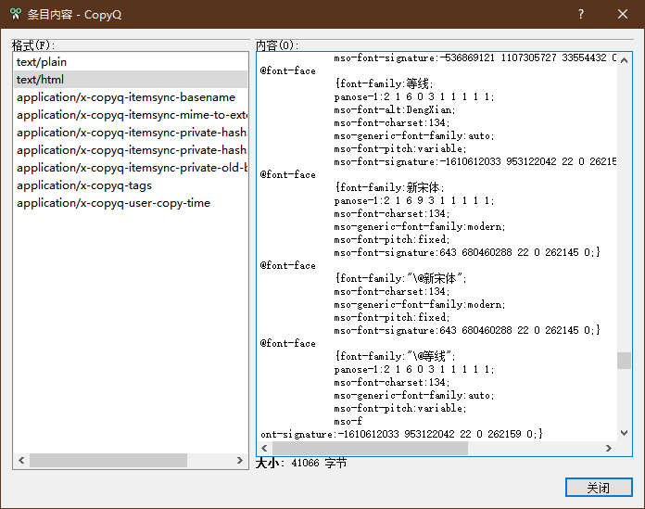Select application/x-copyq-itemsync-mime-to-ext format
The image size is (645, 509).
pyautogui.click(x=132, y=115)
